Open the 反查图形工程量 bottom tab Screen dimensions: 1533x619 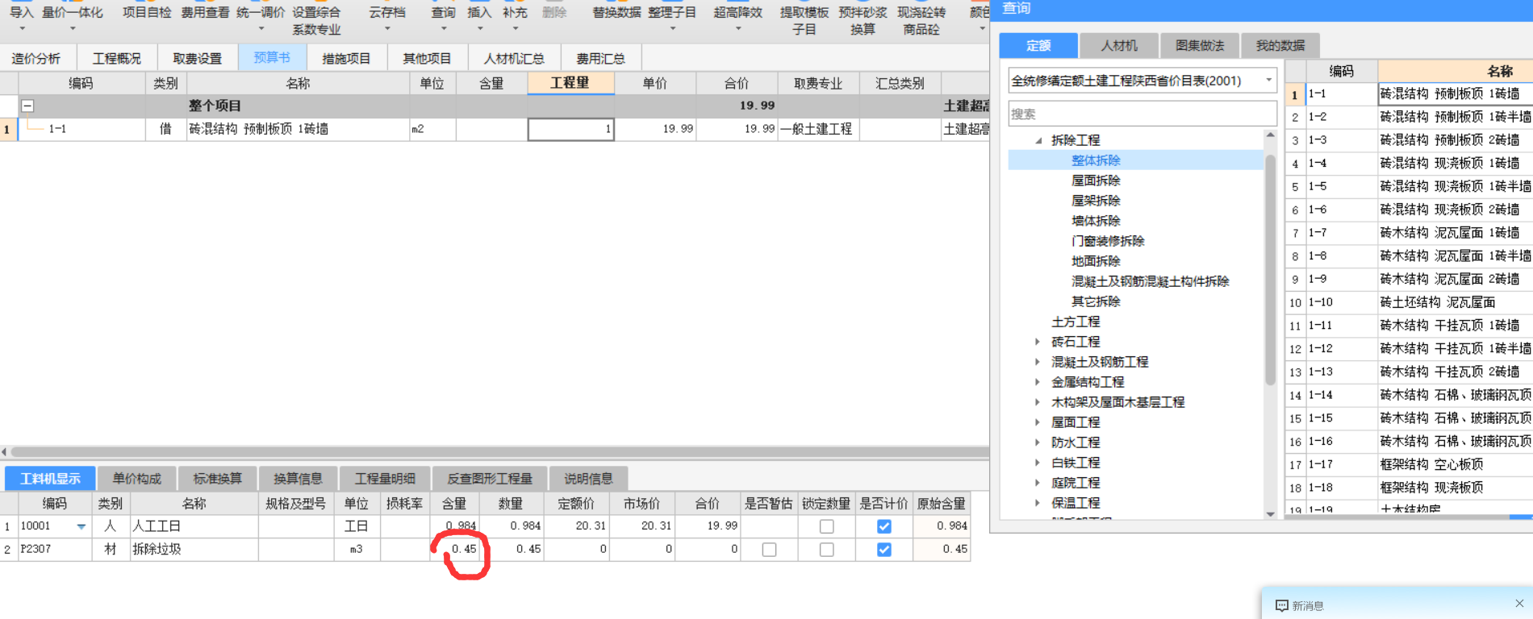490,479
